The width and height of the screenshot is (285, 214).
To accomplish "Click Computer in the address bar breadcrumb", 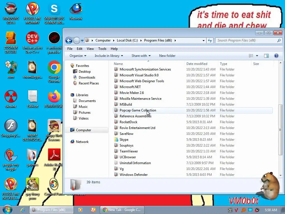I will (x=103, y=40).
